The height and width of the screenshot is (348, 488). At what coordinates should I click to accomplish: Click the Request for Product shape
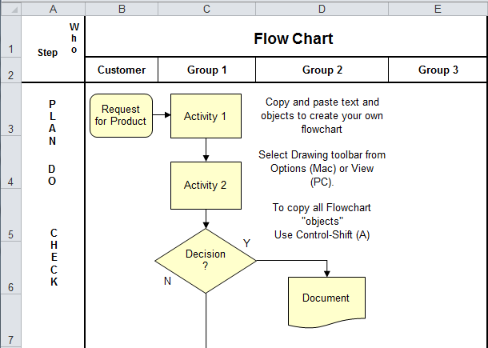click(121, 115)
